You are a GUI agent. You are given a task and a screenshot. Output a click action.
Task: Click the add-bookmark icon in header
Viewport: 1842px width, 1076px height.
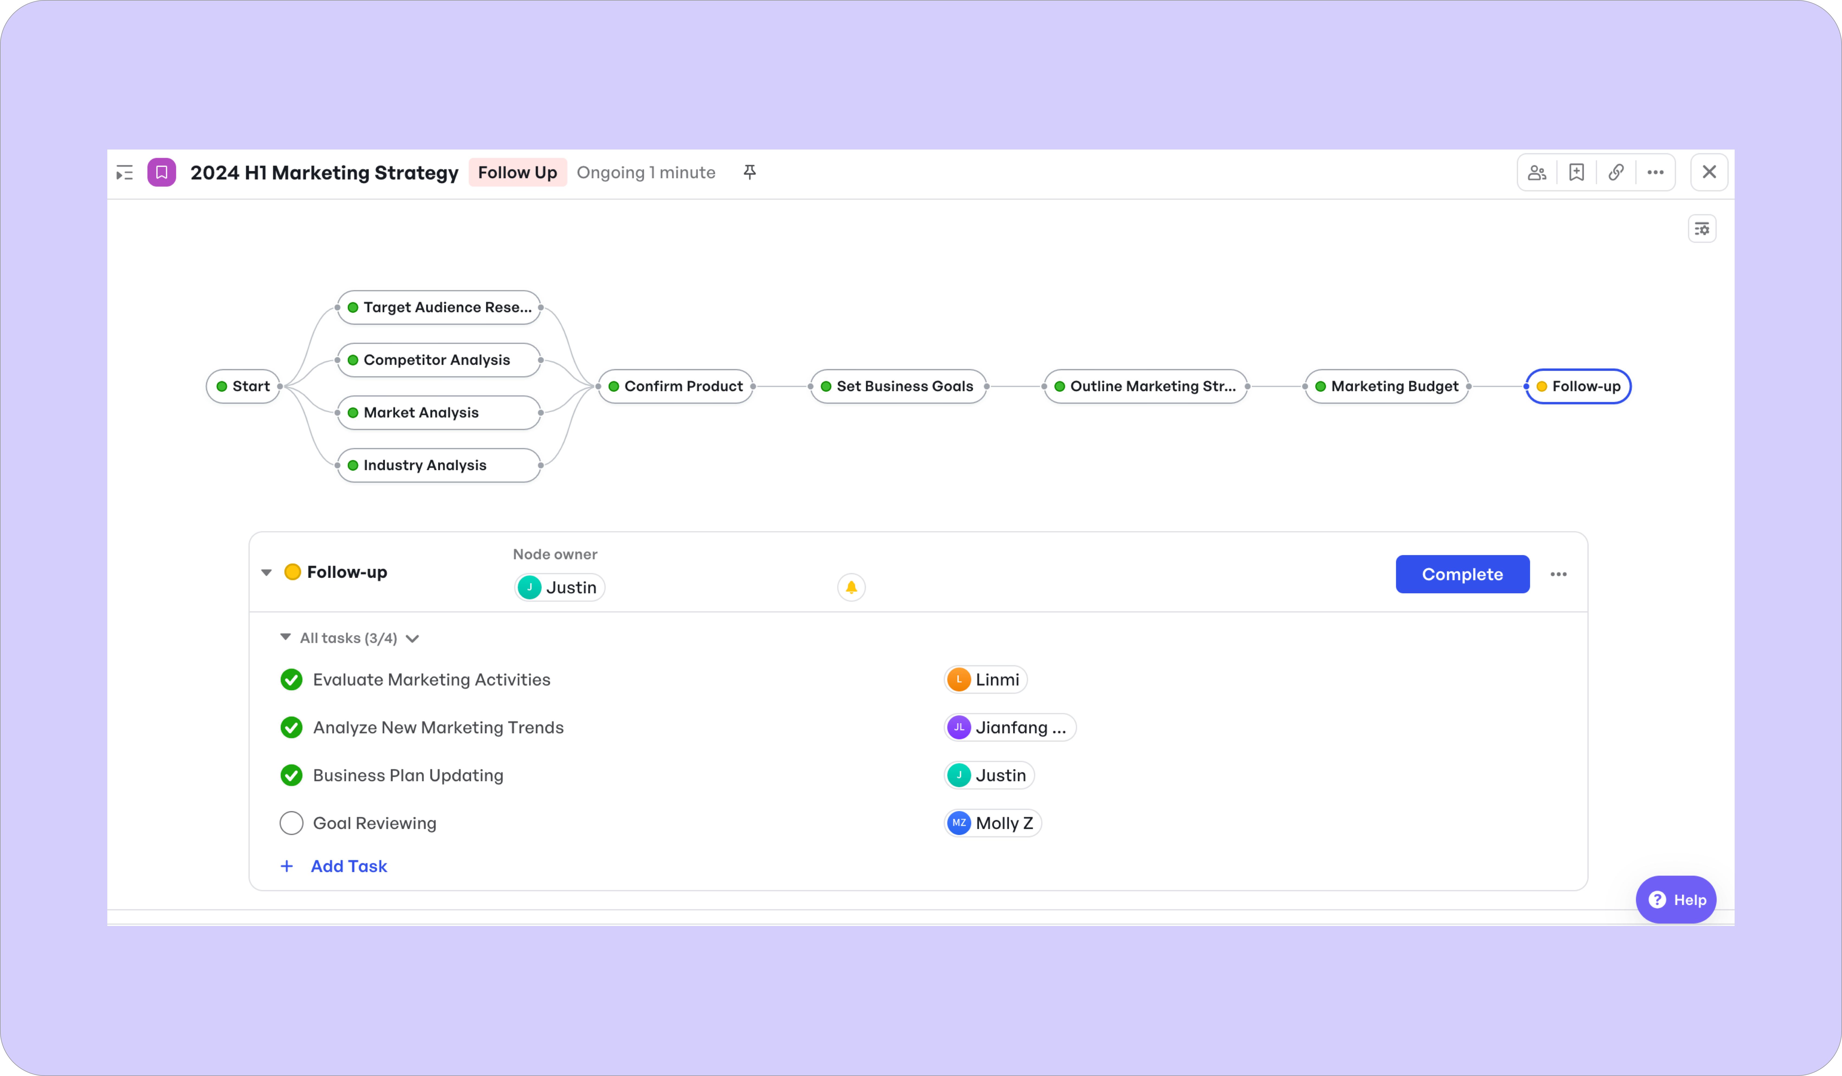pyautogui.click(x=1577, y=173)
